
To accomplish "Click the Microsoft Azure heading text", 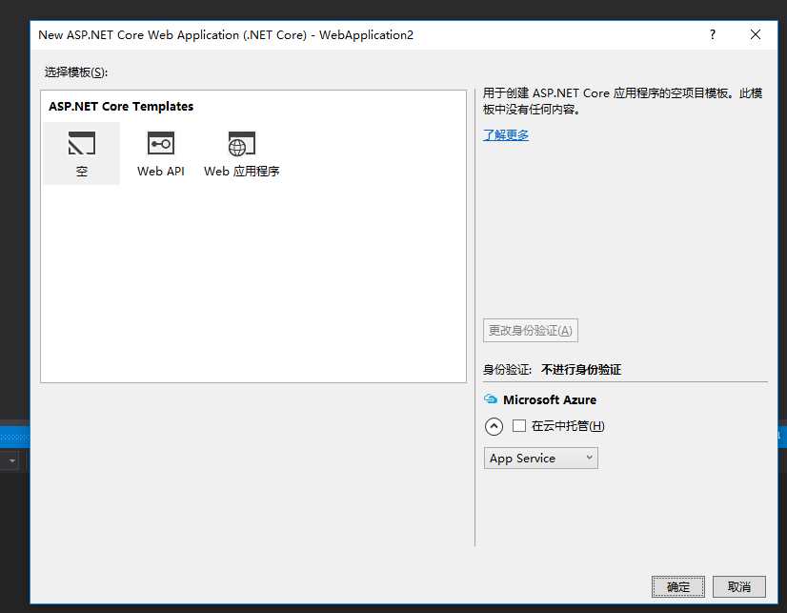I will 550,399.
